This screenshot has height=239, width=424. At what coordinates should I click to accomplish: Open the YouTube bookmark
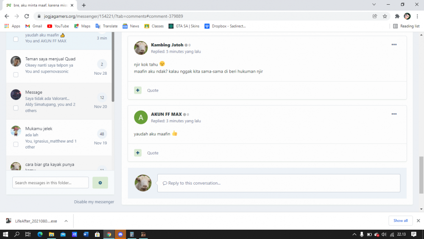click(x=58, y=26)
